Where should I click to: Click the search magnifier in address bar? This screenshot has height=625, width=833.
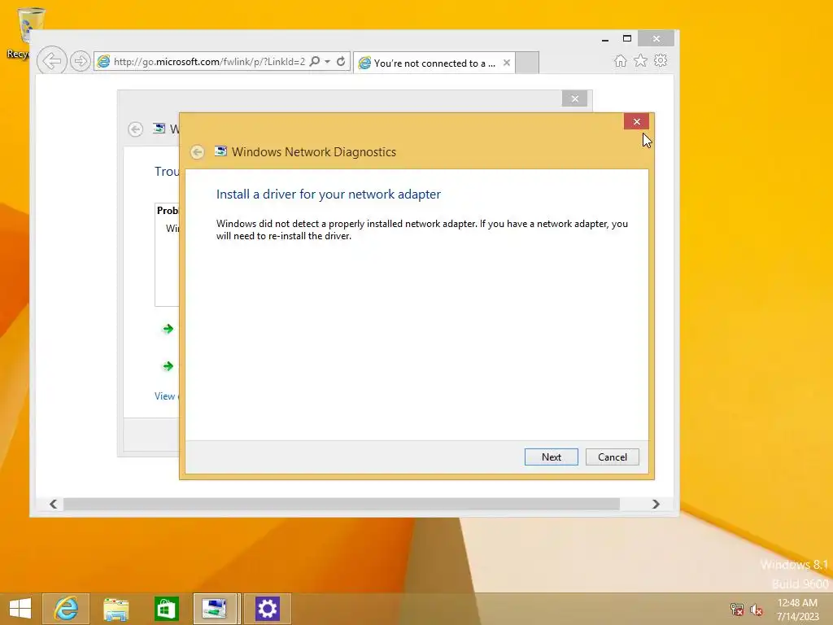(x=315, y=61)
